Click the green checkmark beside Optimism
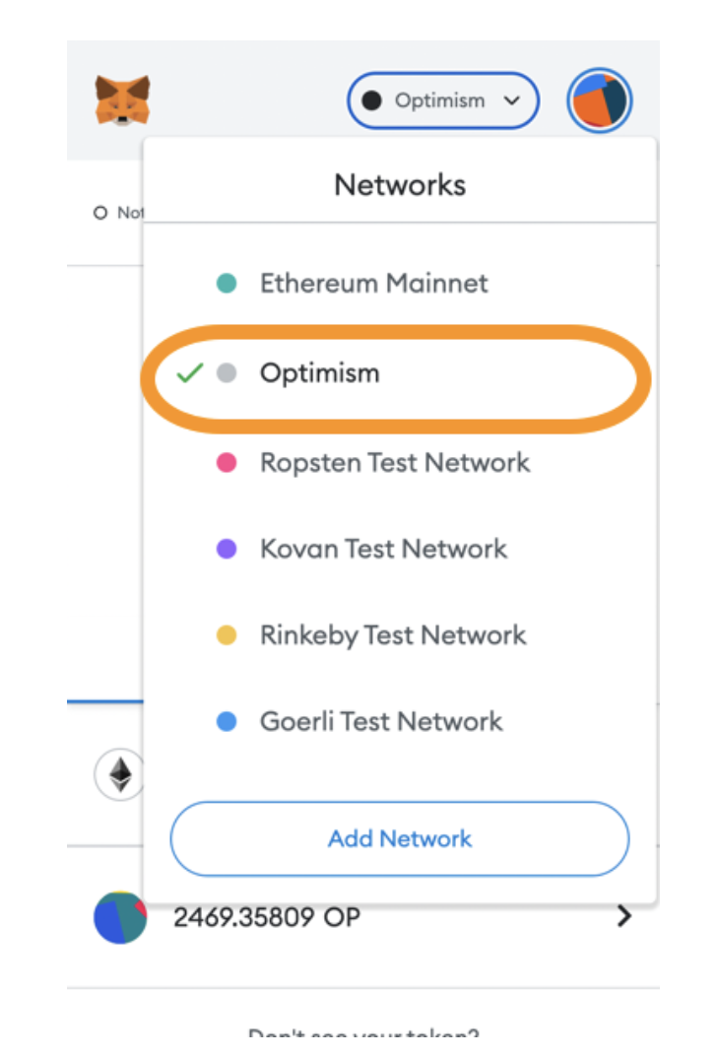Viewport: 719px width, 1056px height. pyautogui.click(x=190, y=372)
